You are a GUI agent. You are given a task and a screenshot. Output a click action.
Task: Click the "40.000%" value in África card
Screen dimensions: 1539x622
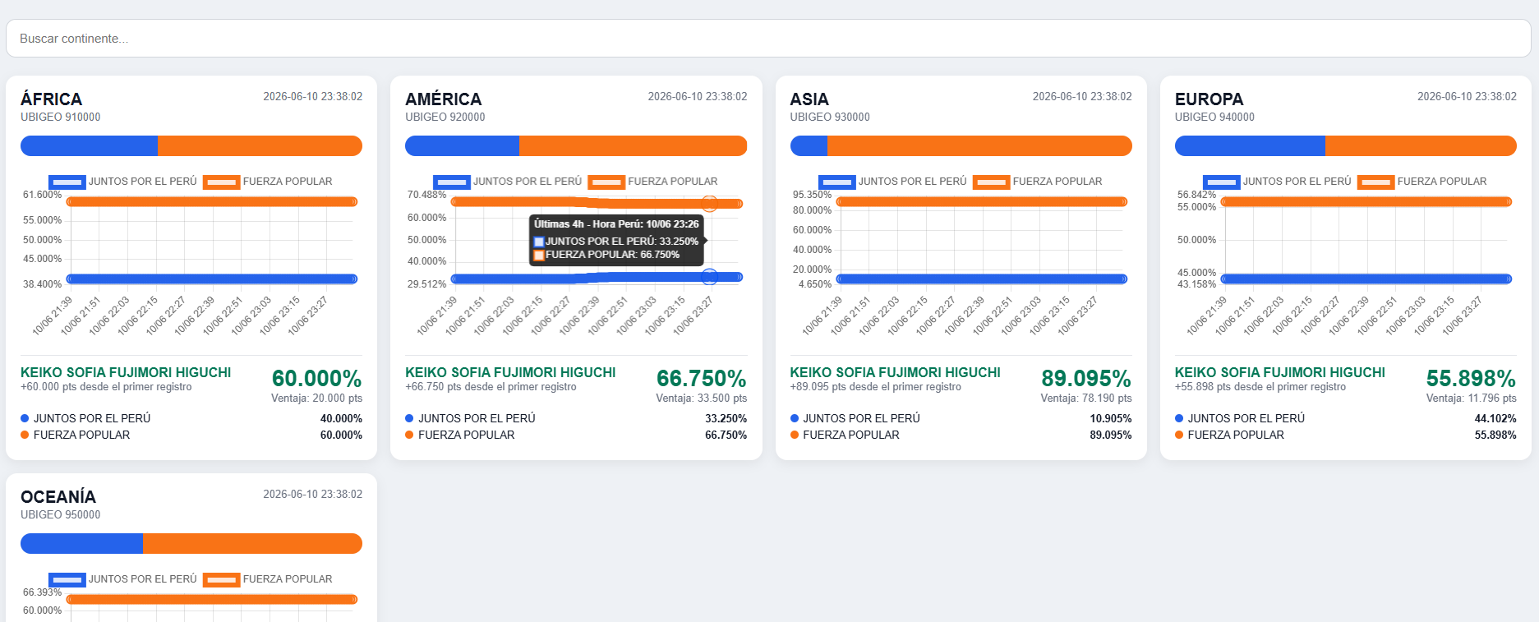tap(341, 419)
